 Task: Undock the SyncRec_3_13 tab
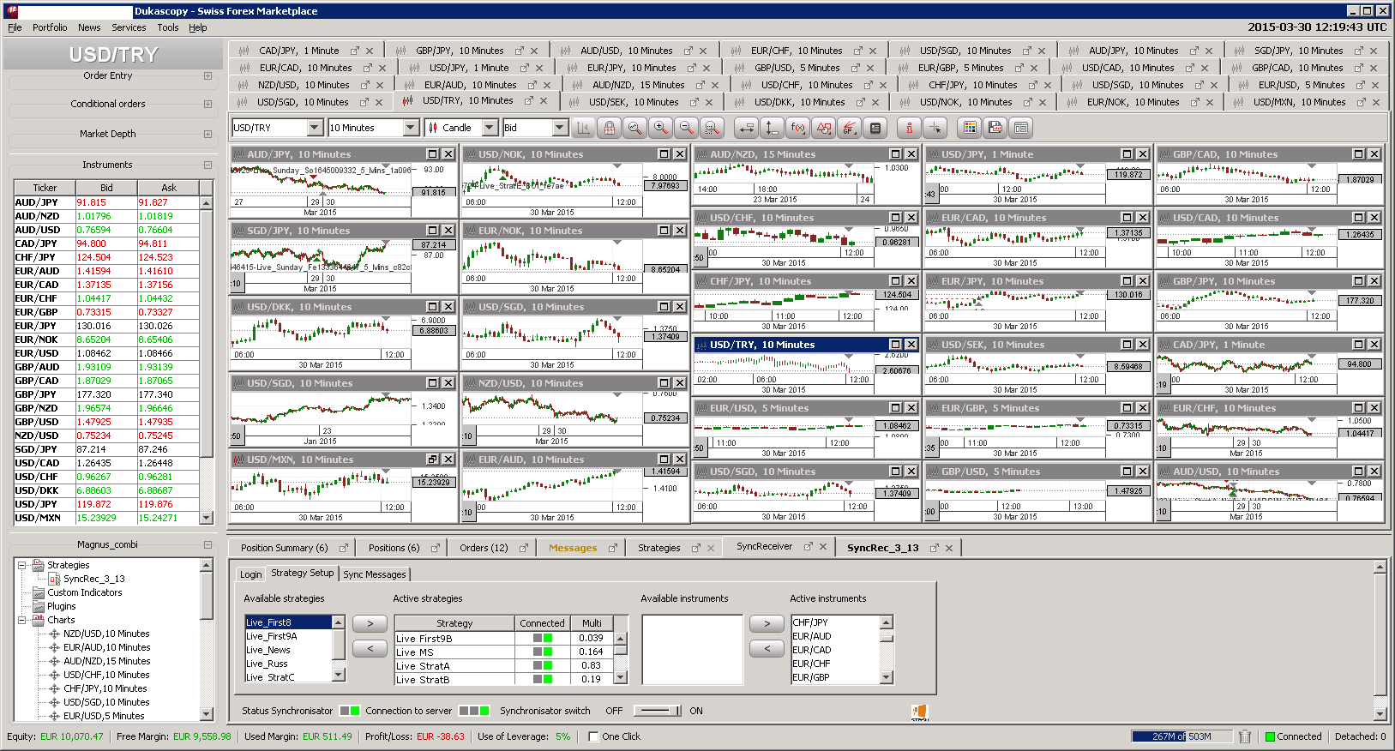tap(935, 548)
